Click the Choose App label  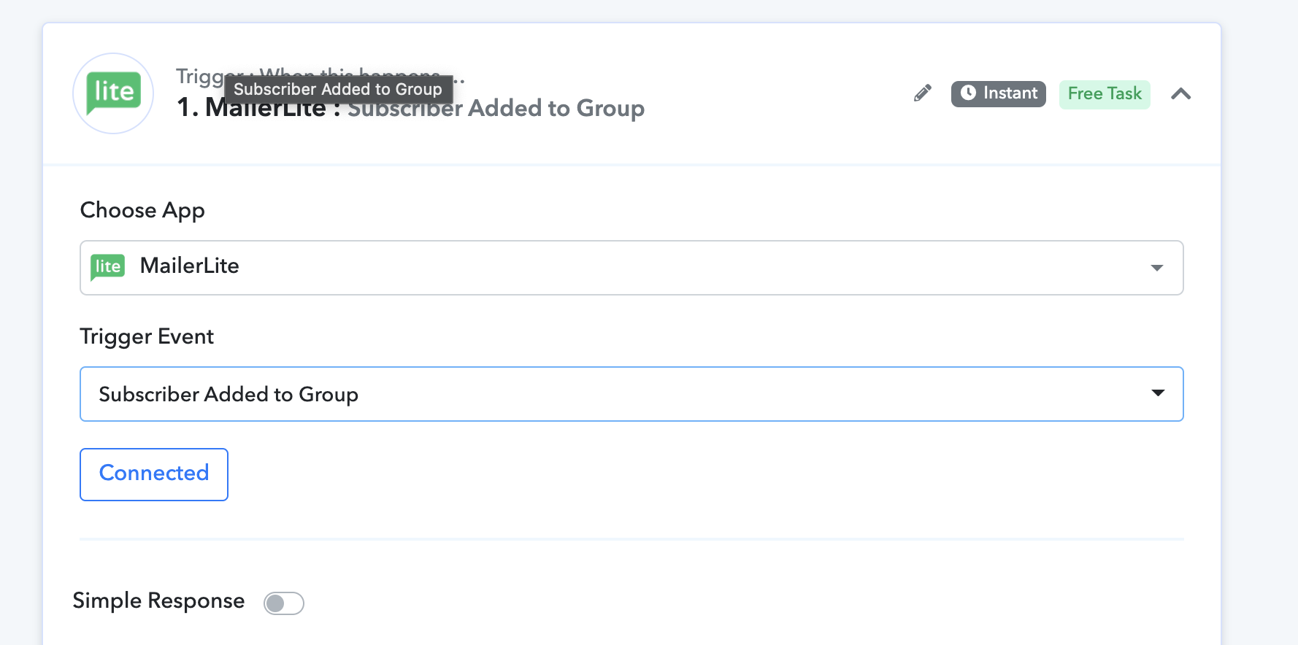coord(142,211)
